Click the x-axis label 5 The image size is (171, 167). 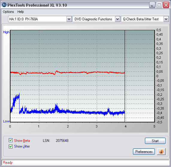pyautogui.click(x=154, y=126)
